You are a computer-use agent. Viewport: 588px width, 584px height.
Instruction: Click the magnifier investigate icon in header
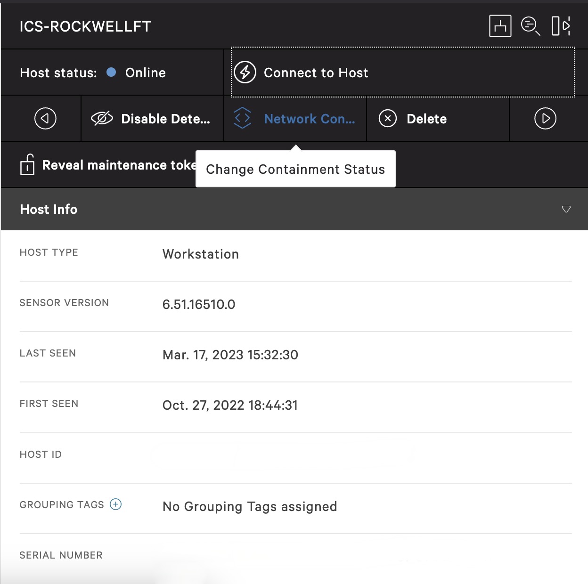pos(531,26)
